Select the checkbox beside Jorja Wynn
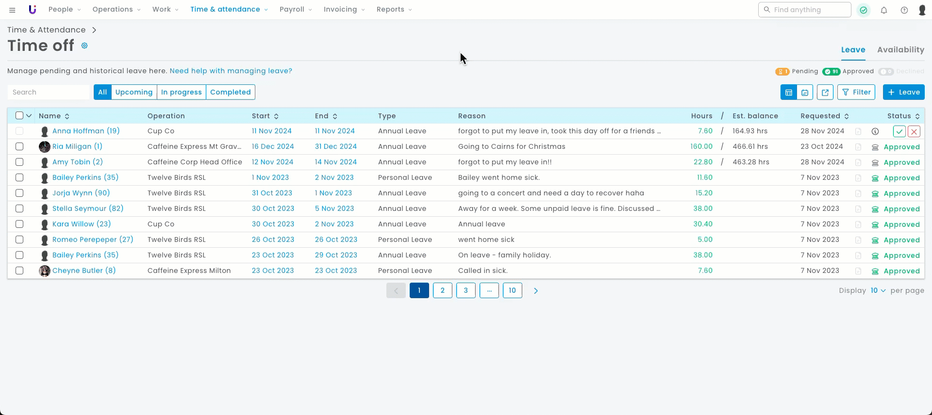932x415 pixels. coord(19,193)
